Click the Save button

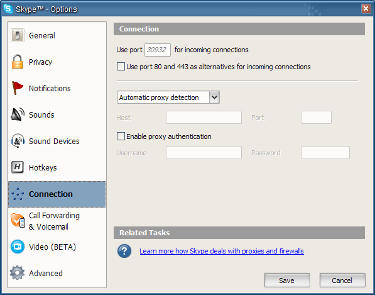pyautogui.click(x=287, y=280)
